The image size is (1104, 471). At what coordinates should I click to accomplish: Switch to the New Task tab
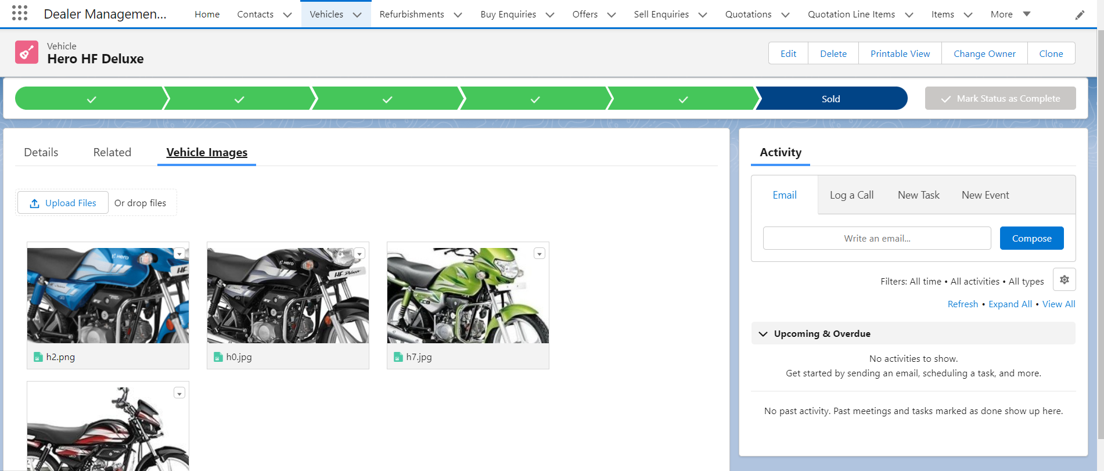[x=918, y=195]
